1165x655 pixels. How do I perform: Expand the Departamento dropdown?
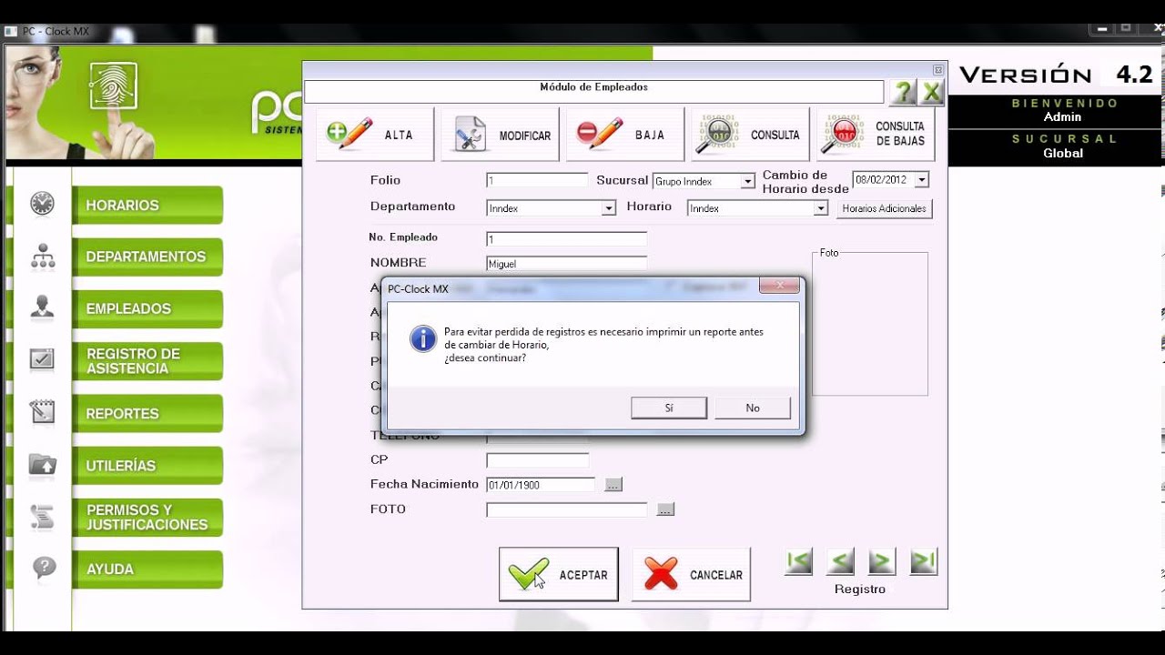point(608,208)
